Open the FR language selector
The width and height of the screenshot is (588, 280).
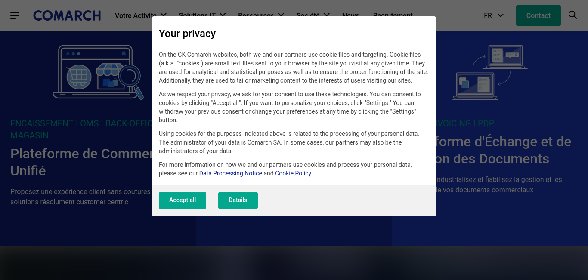494,15
